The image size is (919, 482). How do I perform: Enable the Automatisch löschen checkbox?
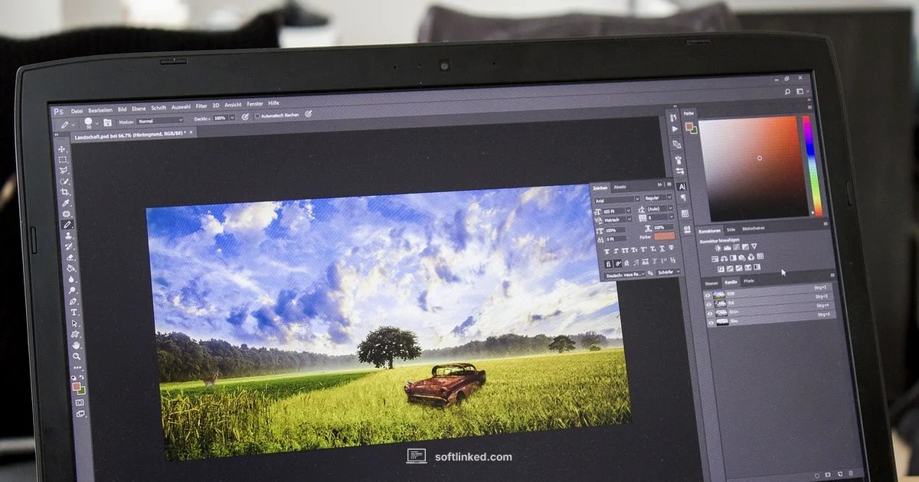point(258,114)
